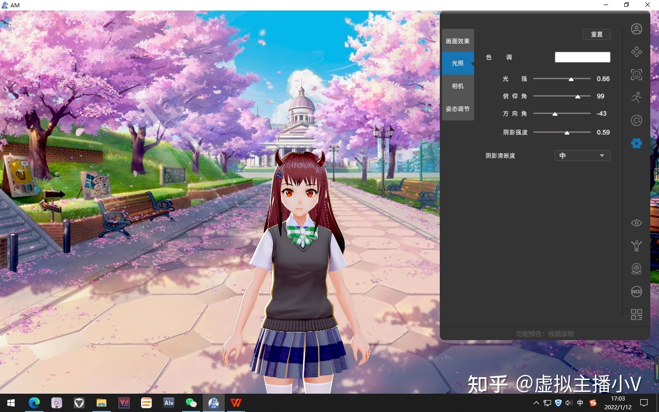The width and height of the screenshot is (659, 412).
Task: Toggle the eye visibility icon in sidebar
Action: click(636, 223)
